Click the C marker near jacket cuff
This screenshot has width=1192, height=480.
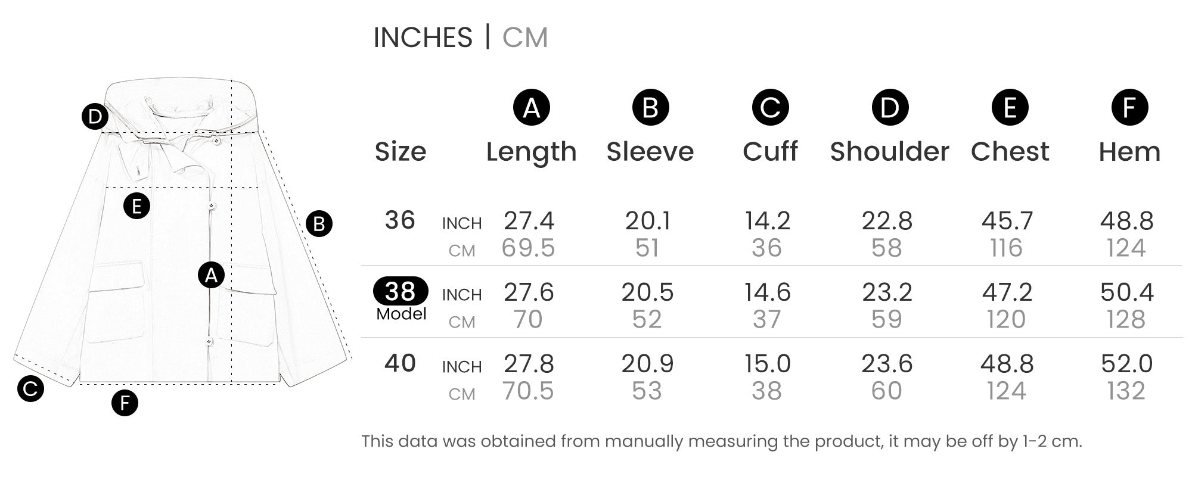coord(30,388)
